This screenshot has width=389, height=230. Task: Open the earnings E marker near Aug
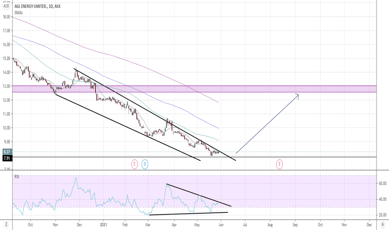pos(279,164)
